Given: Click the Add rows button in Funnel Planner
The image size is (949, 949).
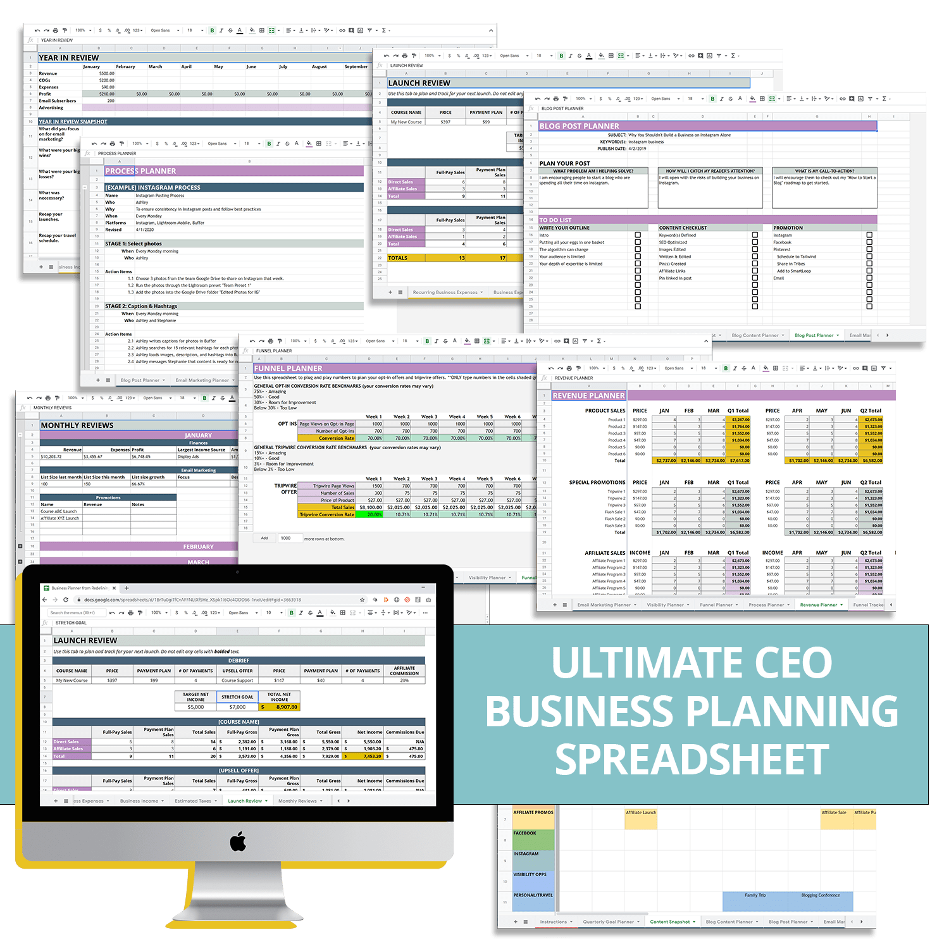Looking at the screenshot, I should (x=264, y=538).
